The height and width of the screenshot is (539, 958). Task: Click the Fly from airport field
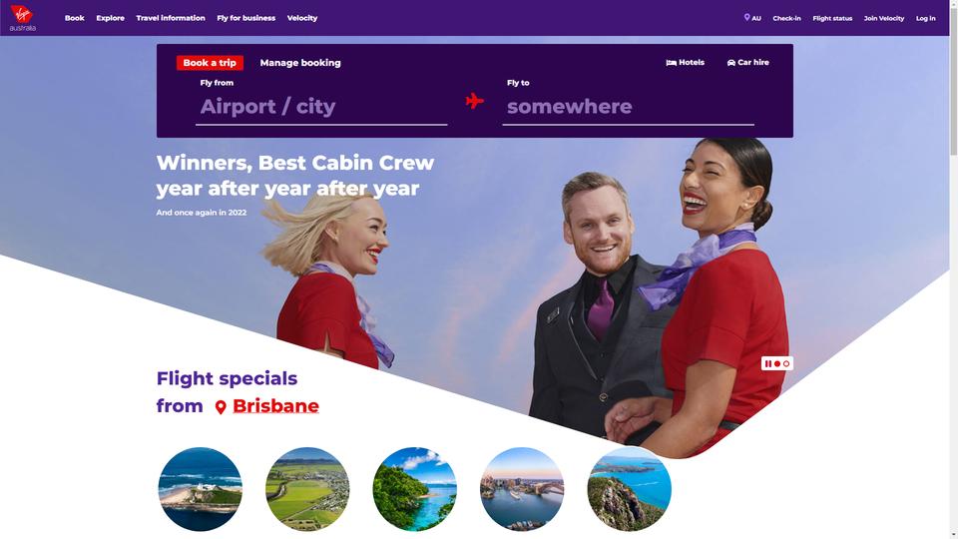coord(321,107)
